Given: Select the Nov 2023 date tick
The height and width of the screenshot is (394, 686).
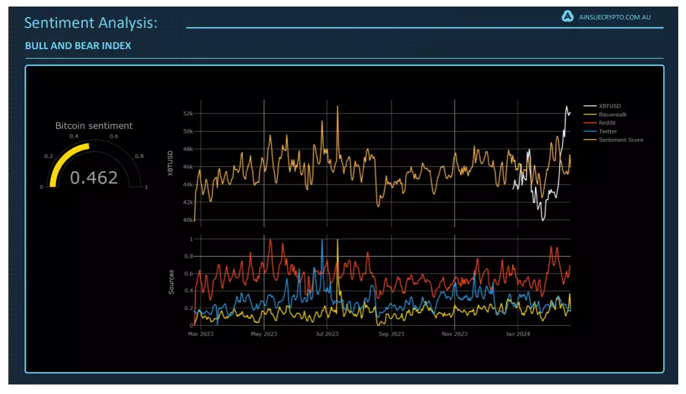Looking at the screenshot, I should click(454, 334).
